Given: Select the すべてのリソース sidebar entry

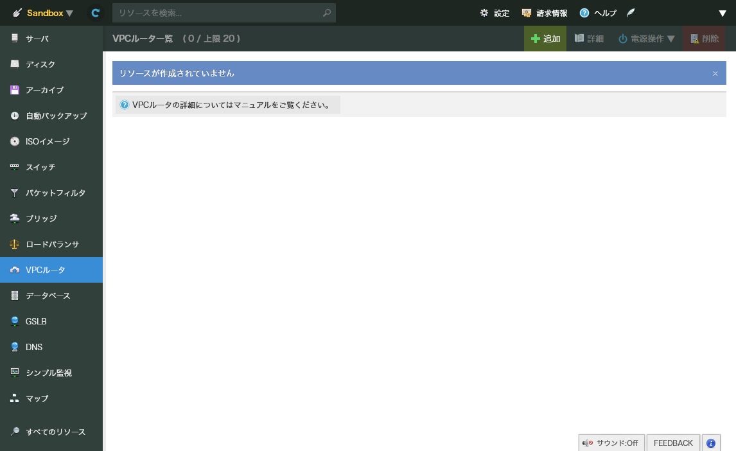Looking at the screenshot, I should click(x=14, y=432).
